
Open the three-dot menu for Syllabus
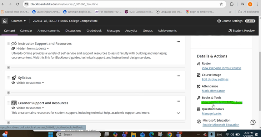point(178,76)
